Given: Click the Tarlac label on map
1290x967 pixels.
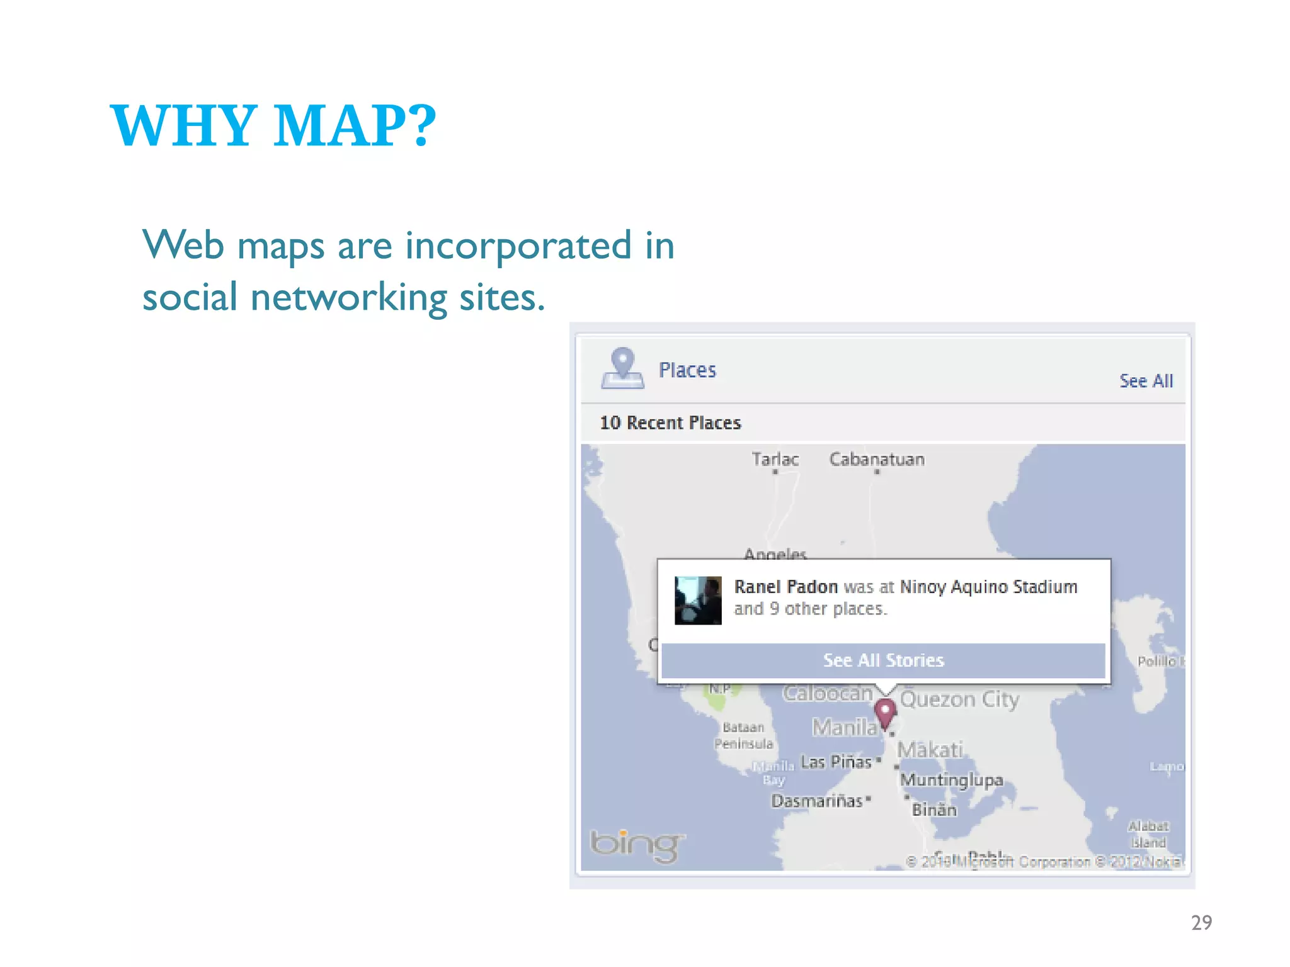Looking at the screenshot, I should click(x=775, y=459).
